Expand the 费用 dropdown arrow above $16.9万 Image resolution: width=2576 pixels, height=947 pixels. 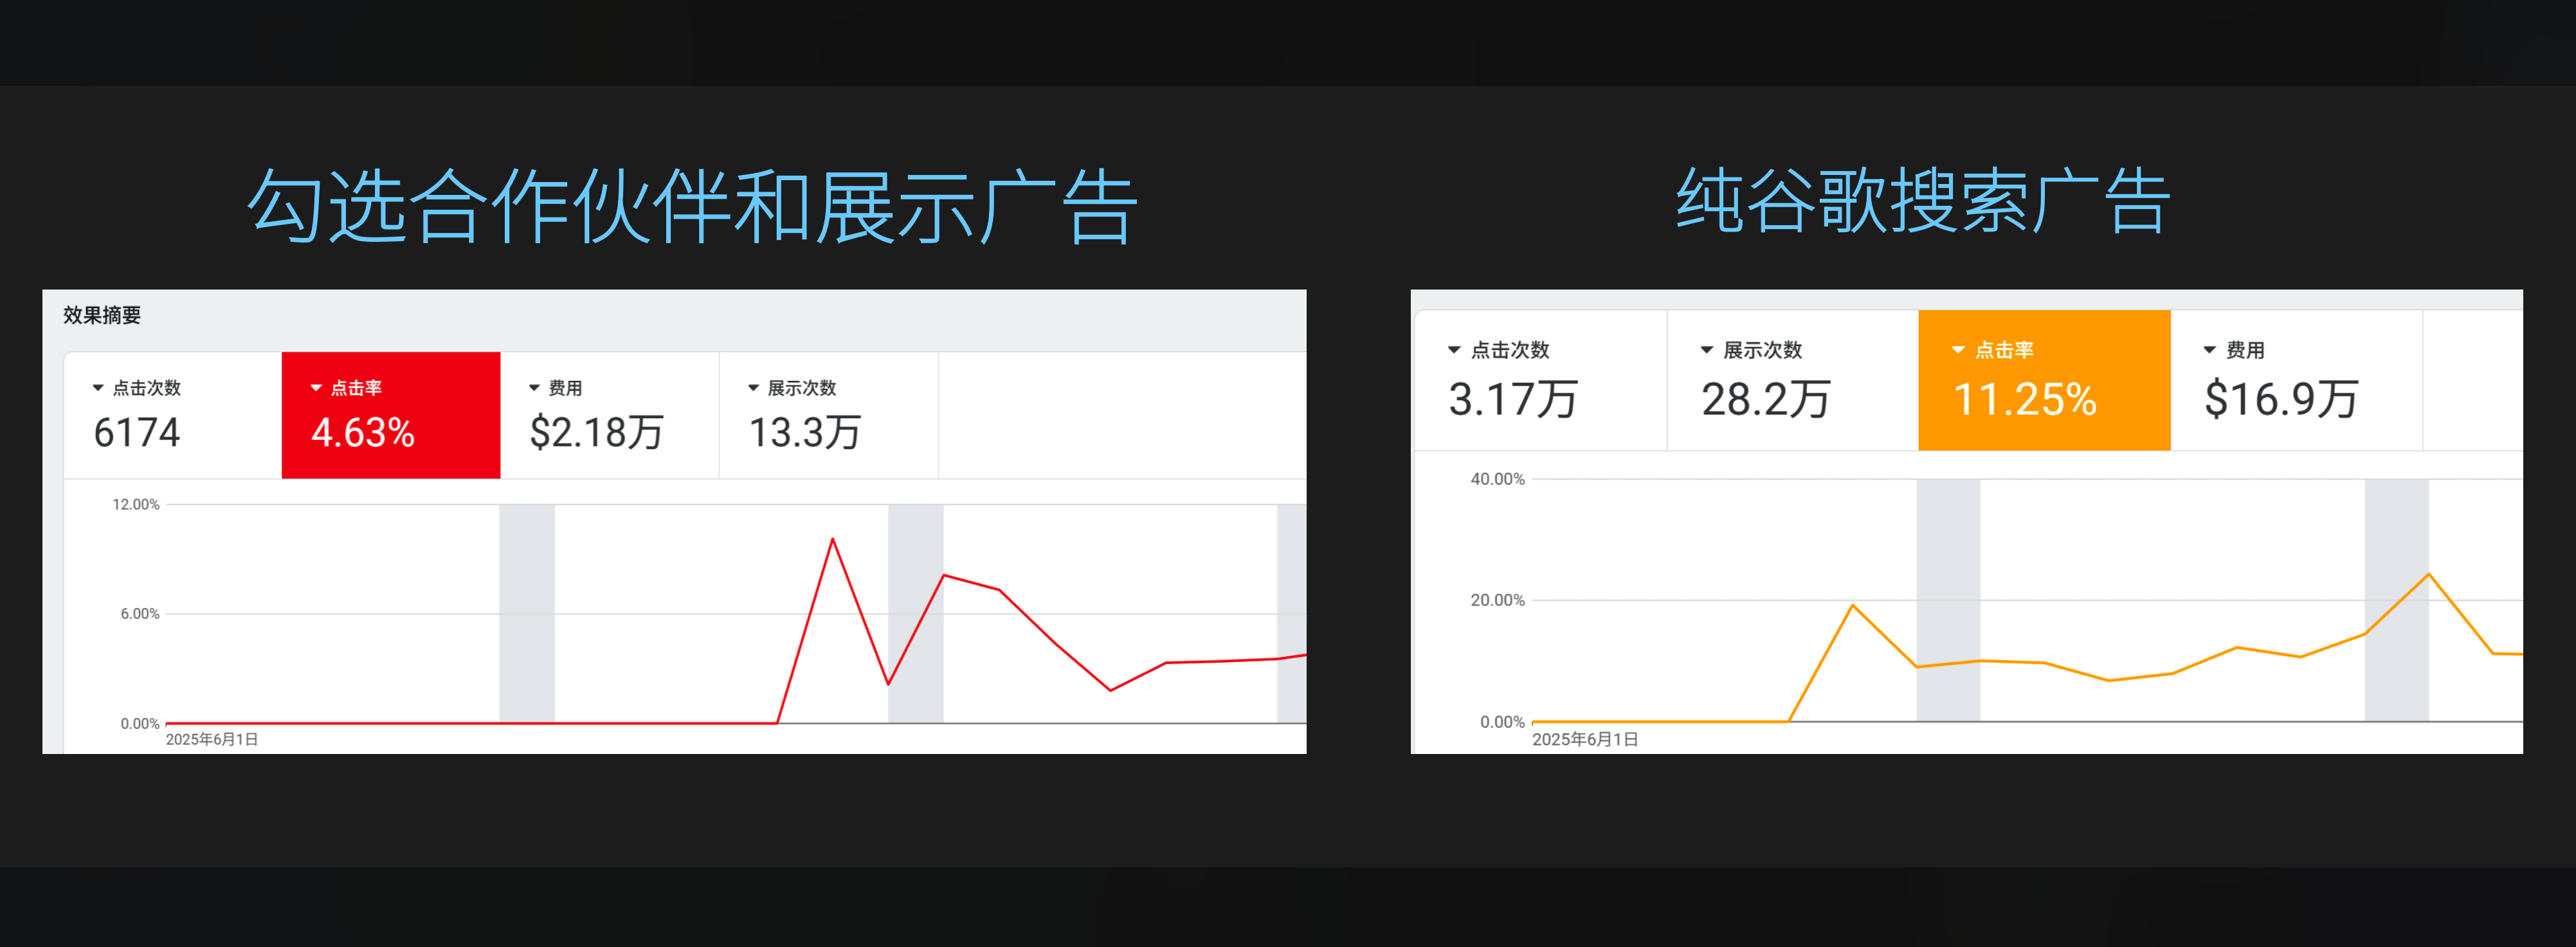(x=2209, y=350)
